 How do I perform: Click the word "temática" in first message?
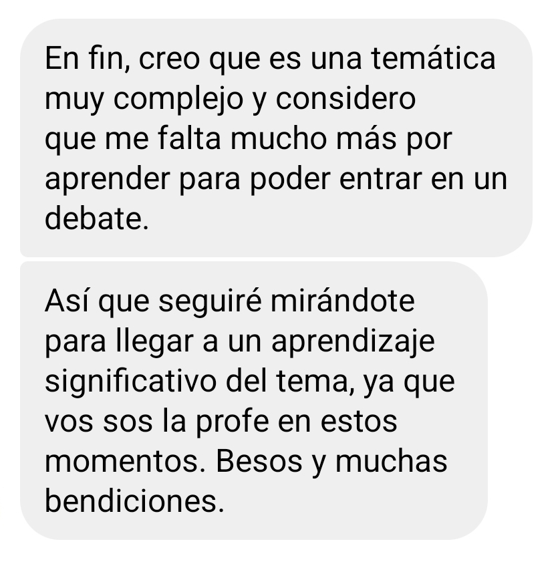tap(433, 59)
